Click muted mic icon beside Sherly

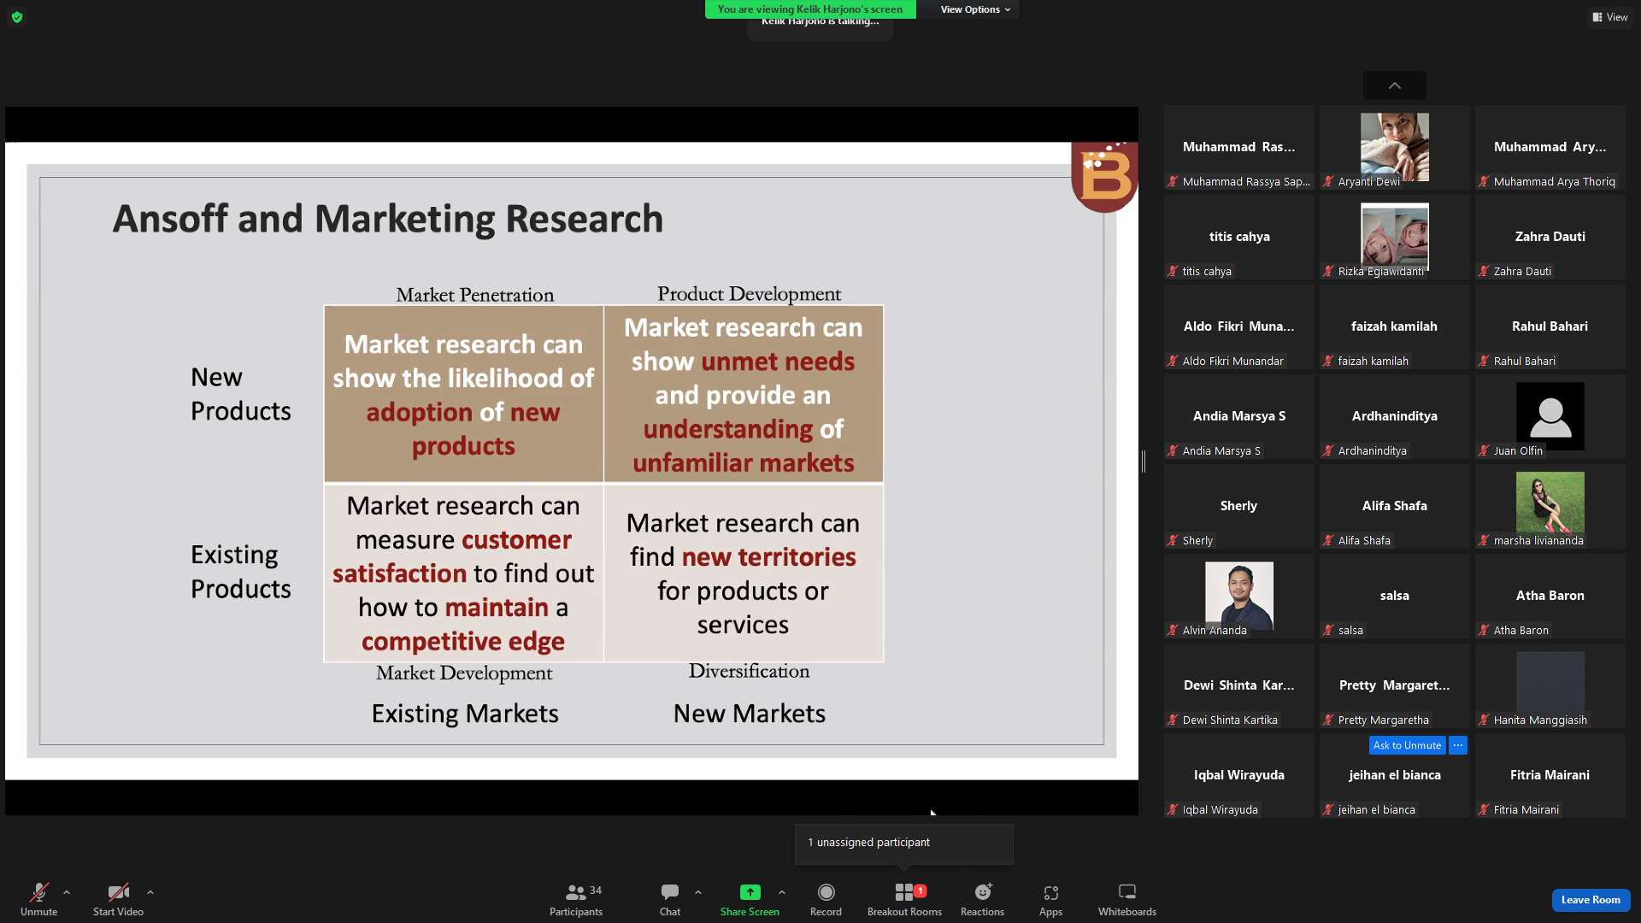(x=1173, y=540)
